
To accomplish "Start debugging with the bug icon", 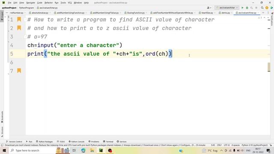I will pyautogui.click(x=247, y=8).
